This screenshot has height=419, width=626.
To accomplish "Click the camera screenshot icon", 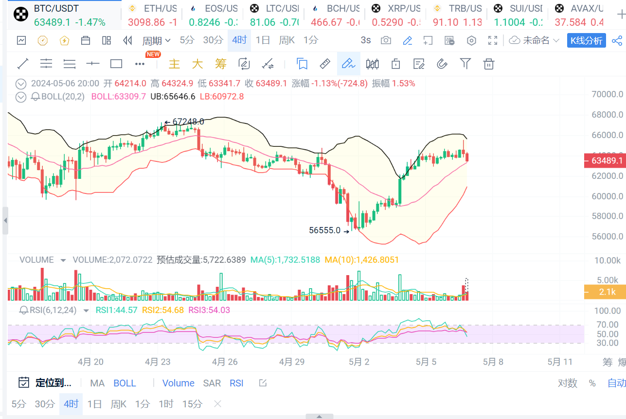I will click(x=386, y=40).
